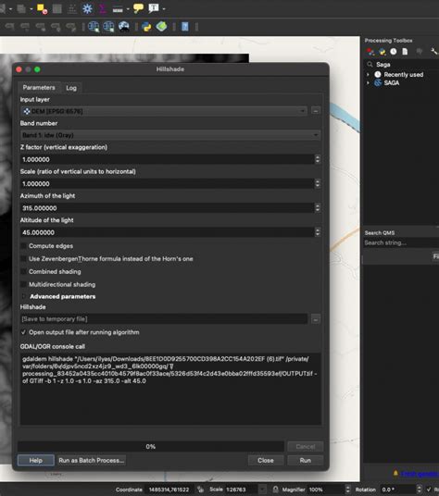Click the globe with black mountain silhouette icon
Viewport: 439px width, 496px height.
coord(124,27)
